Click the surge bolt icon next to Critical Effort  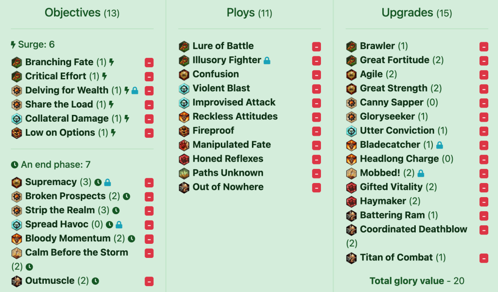click(105, 76)
